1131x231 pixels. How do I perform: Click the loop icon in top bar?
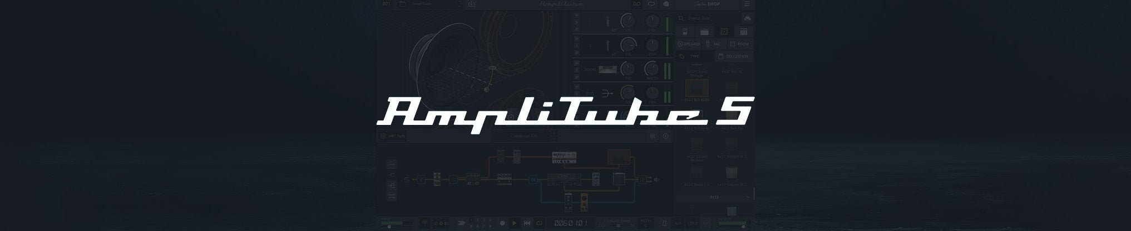[651, 4]
